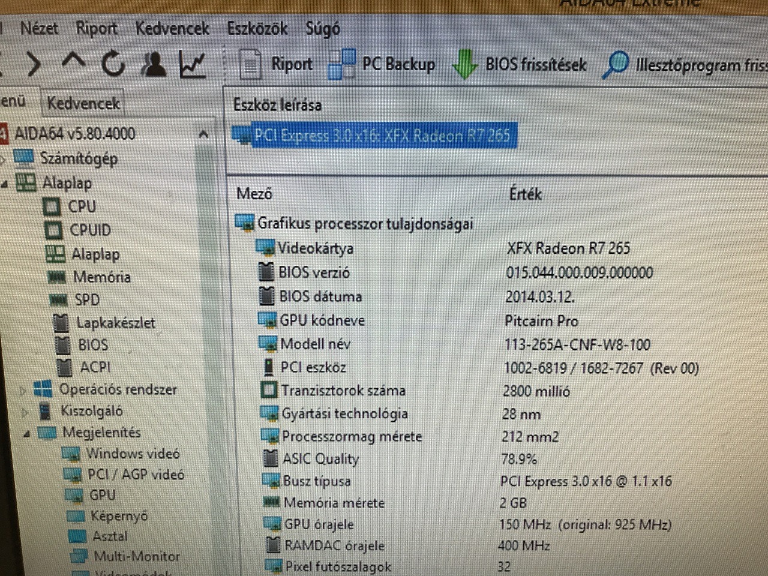Click the driver update magnifier icon

click(x=616, y=64)
